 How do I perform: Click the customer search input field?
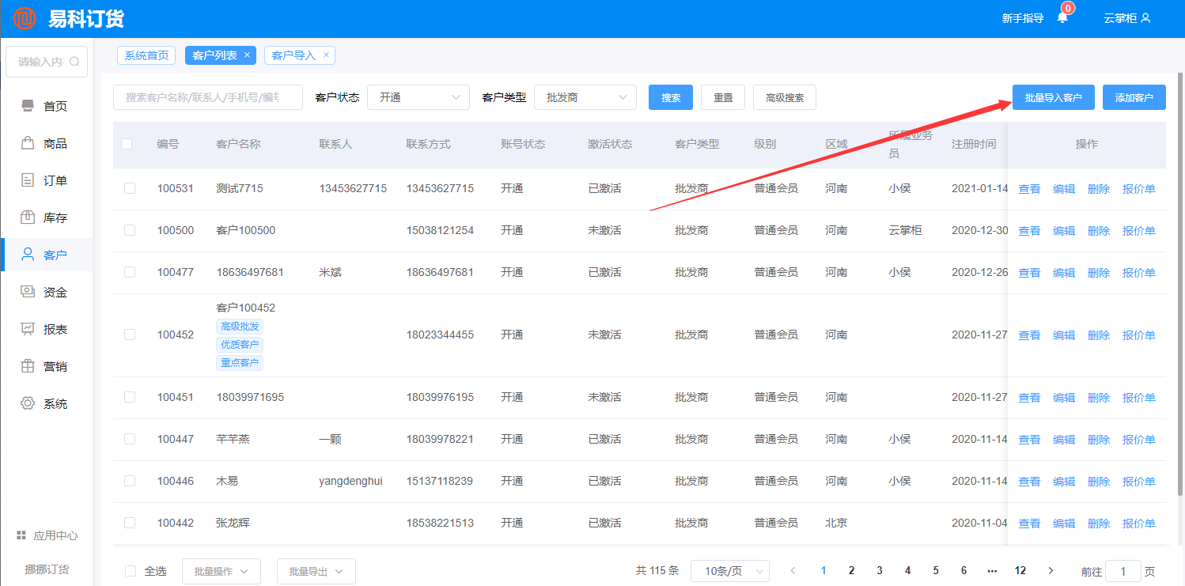point(208,97)
